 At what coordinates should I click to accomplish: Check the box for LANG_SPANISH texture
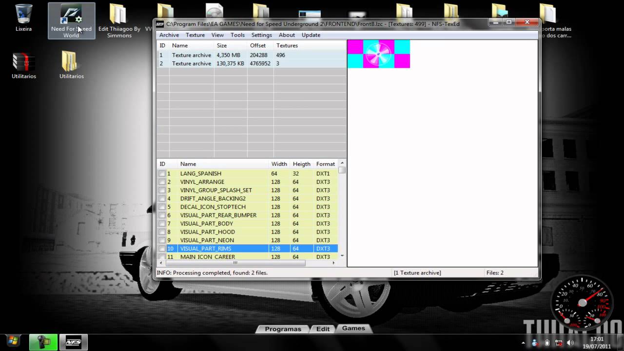tap(162, 174)
